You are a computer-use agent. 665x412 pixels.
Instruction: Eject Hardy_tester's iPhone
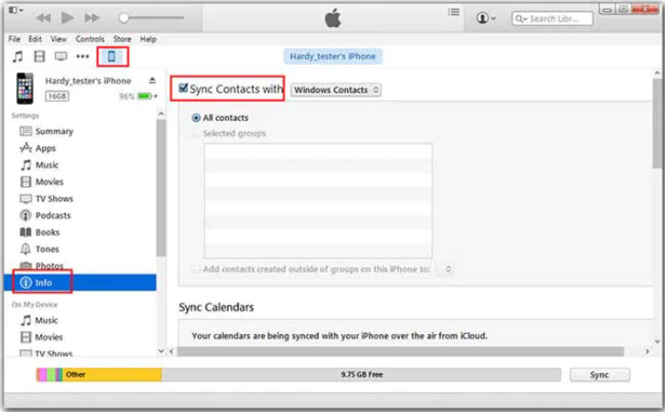pyautogui.click(x=152, y=80)
